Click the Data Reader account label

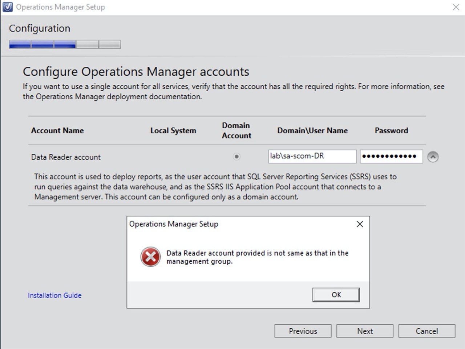(x=66, y=157)
